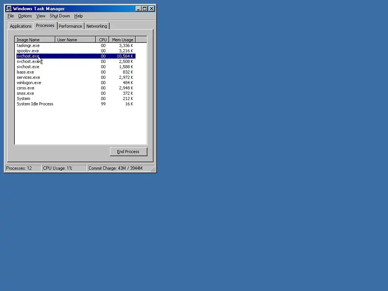This screenshot has width=388, height=291.
Task: Click the 3,216 K memory value
Action: point(126,51)
